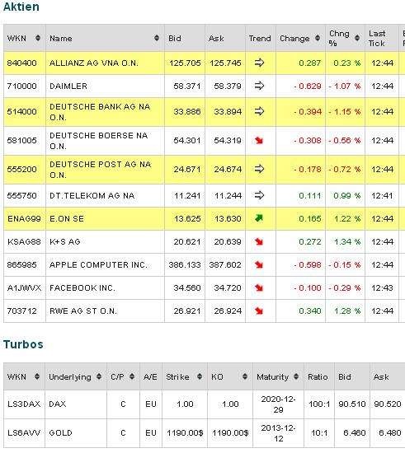Click DAX underlying in Turbos table
The height and width of the screenshot is (453, 405).
coord(57,404)
